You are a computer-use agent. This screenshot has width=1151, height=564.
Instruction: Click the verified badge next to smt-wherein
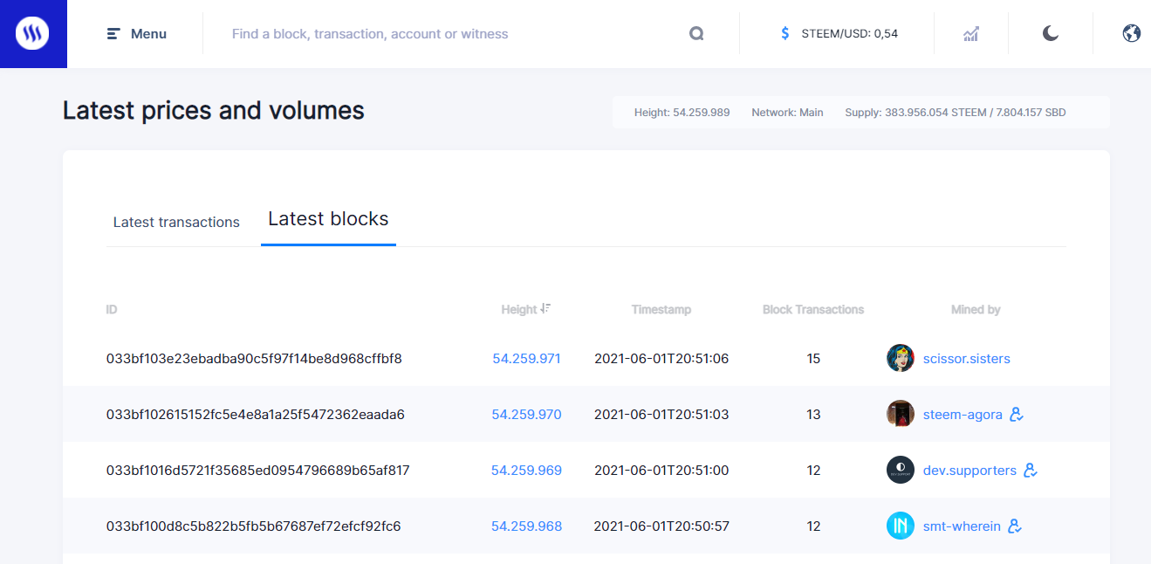(x=1015, y=526)
